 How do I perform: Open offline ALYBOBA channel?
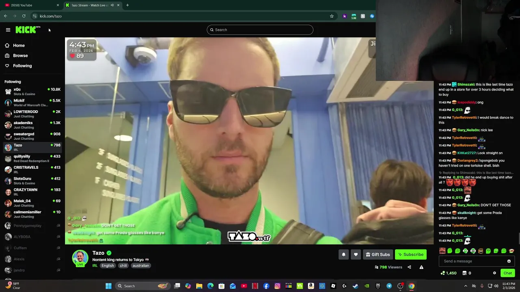pos(32,237)
